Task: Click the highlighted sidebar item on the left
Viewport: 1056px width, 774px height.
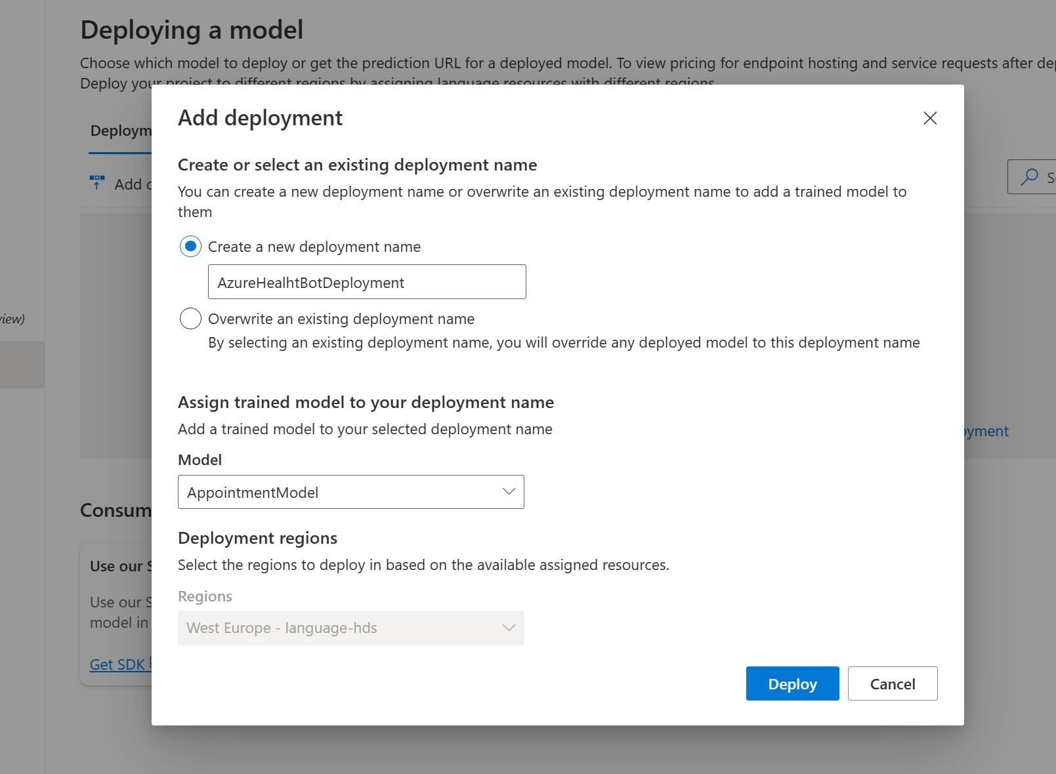Action: pos(22,364)
